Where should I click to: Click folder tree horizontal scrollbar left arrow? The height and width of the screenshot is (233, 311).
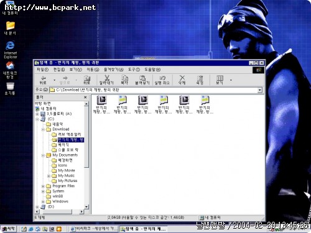click(37, 212)
